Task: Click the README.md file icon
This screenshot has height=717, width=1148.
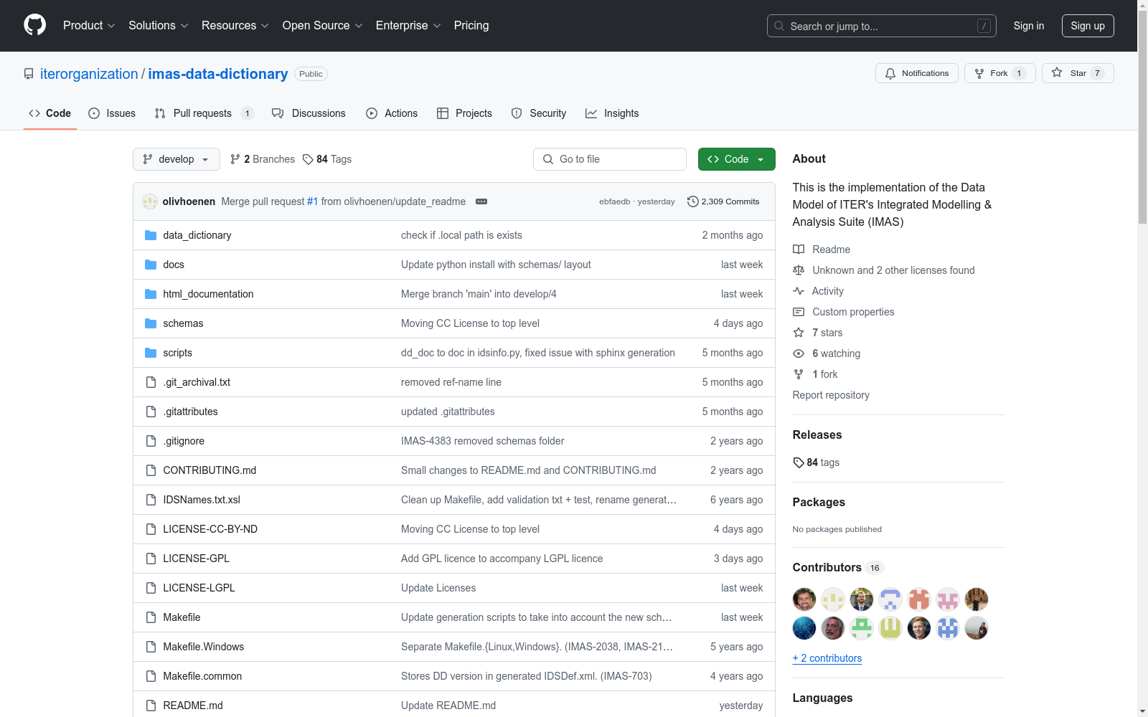Action: [x=151, y=706]
